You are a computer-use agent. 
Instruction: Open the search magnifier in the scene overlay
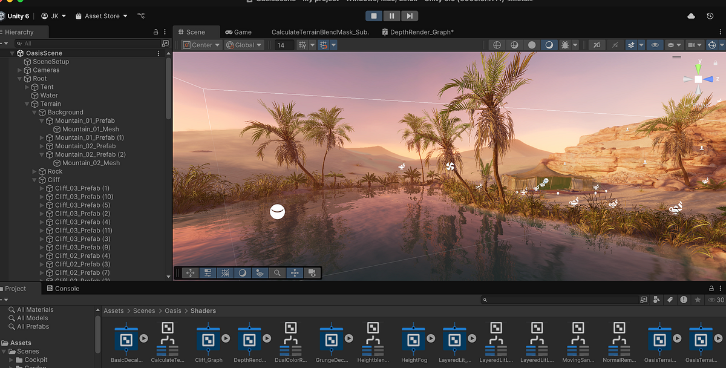coord(277,273)
